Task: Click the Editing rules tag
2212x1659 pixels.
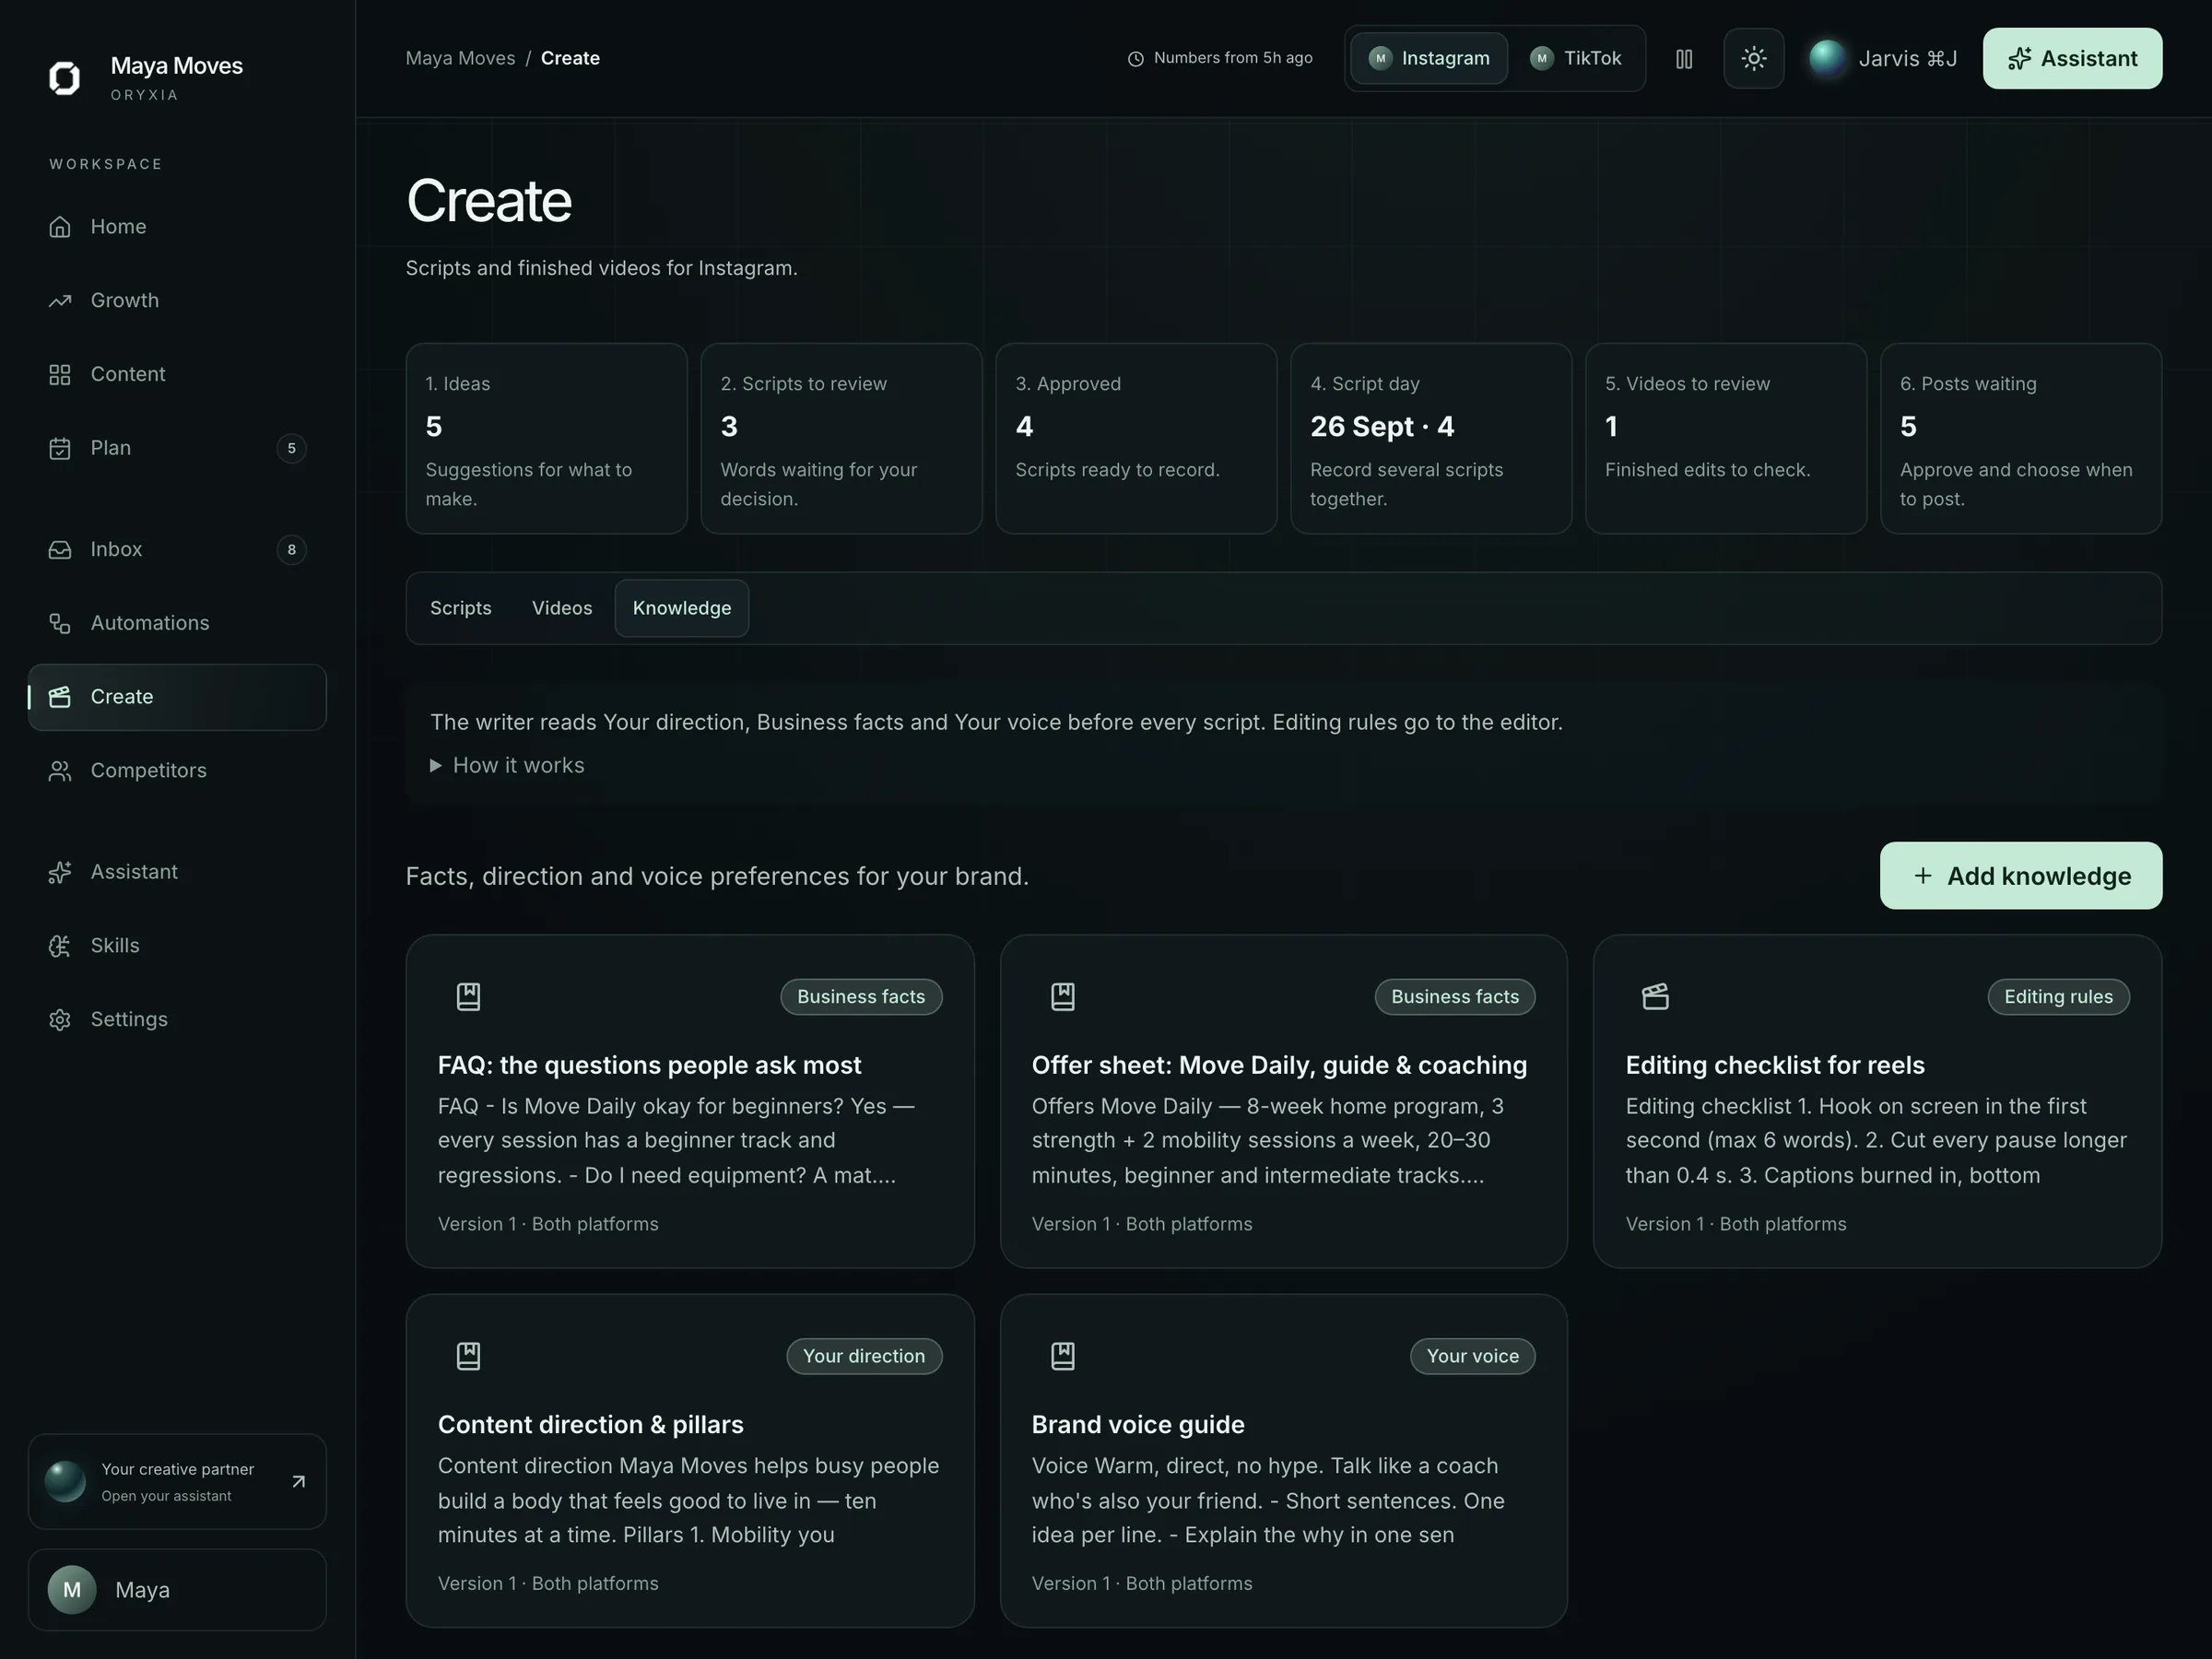Action: tap(2058, 997)
